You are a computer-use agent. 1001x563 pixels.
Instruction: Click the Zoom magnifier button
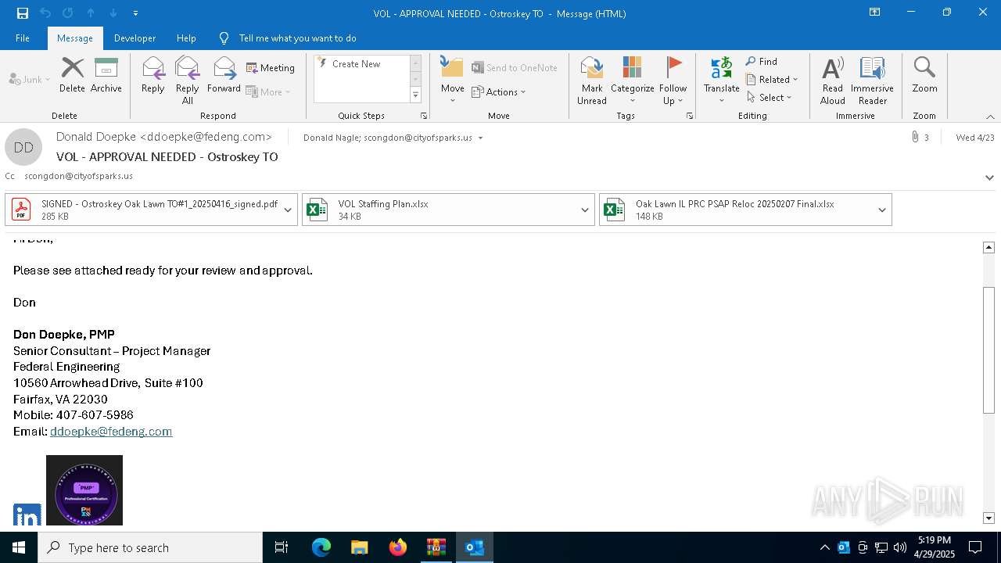[924, 76]
